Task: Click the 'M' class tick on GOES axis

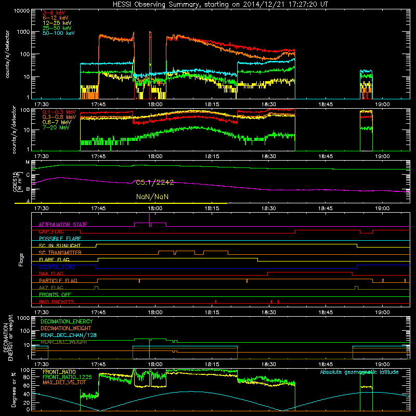Action: pos(28,162)
